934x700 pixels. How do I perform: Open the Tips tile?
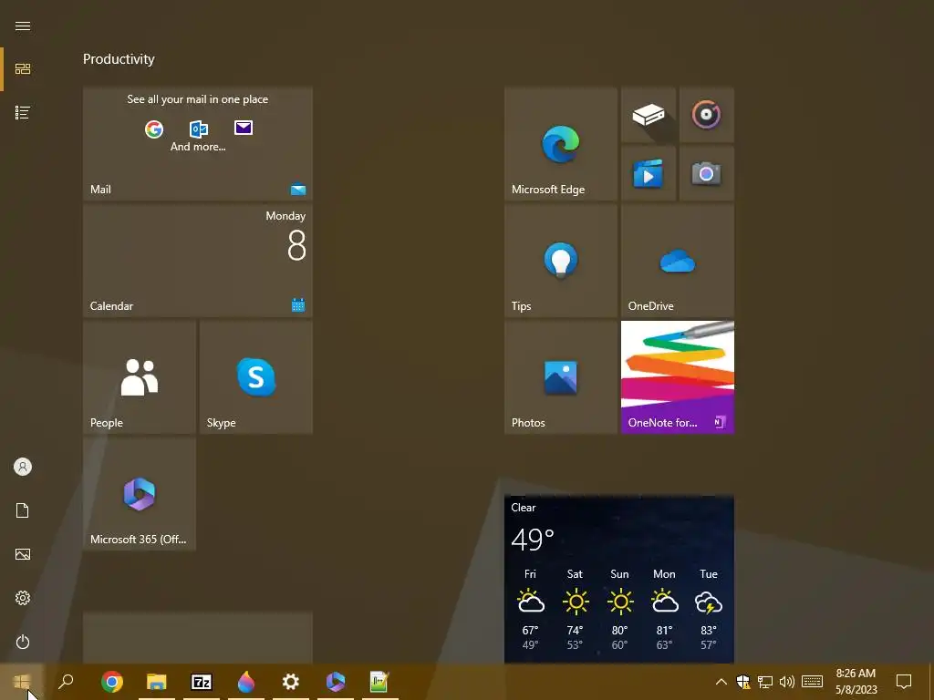pos(561,260)
